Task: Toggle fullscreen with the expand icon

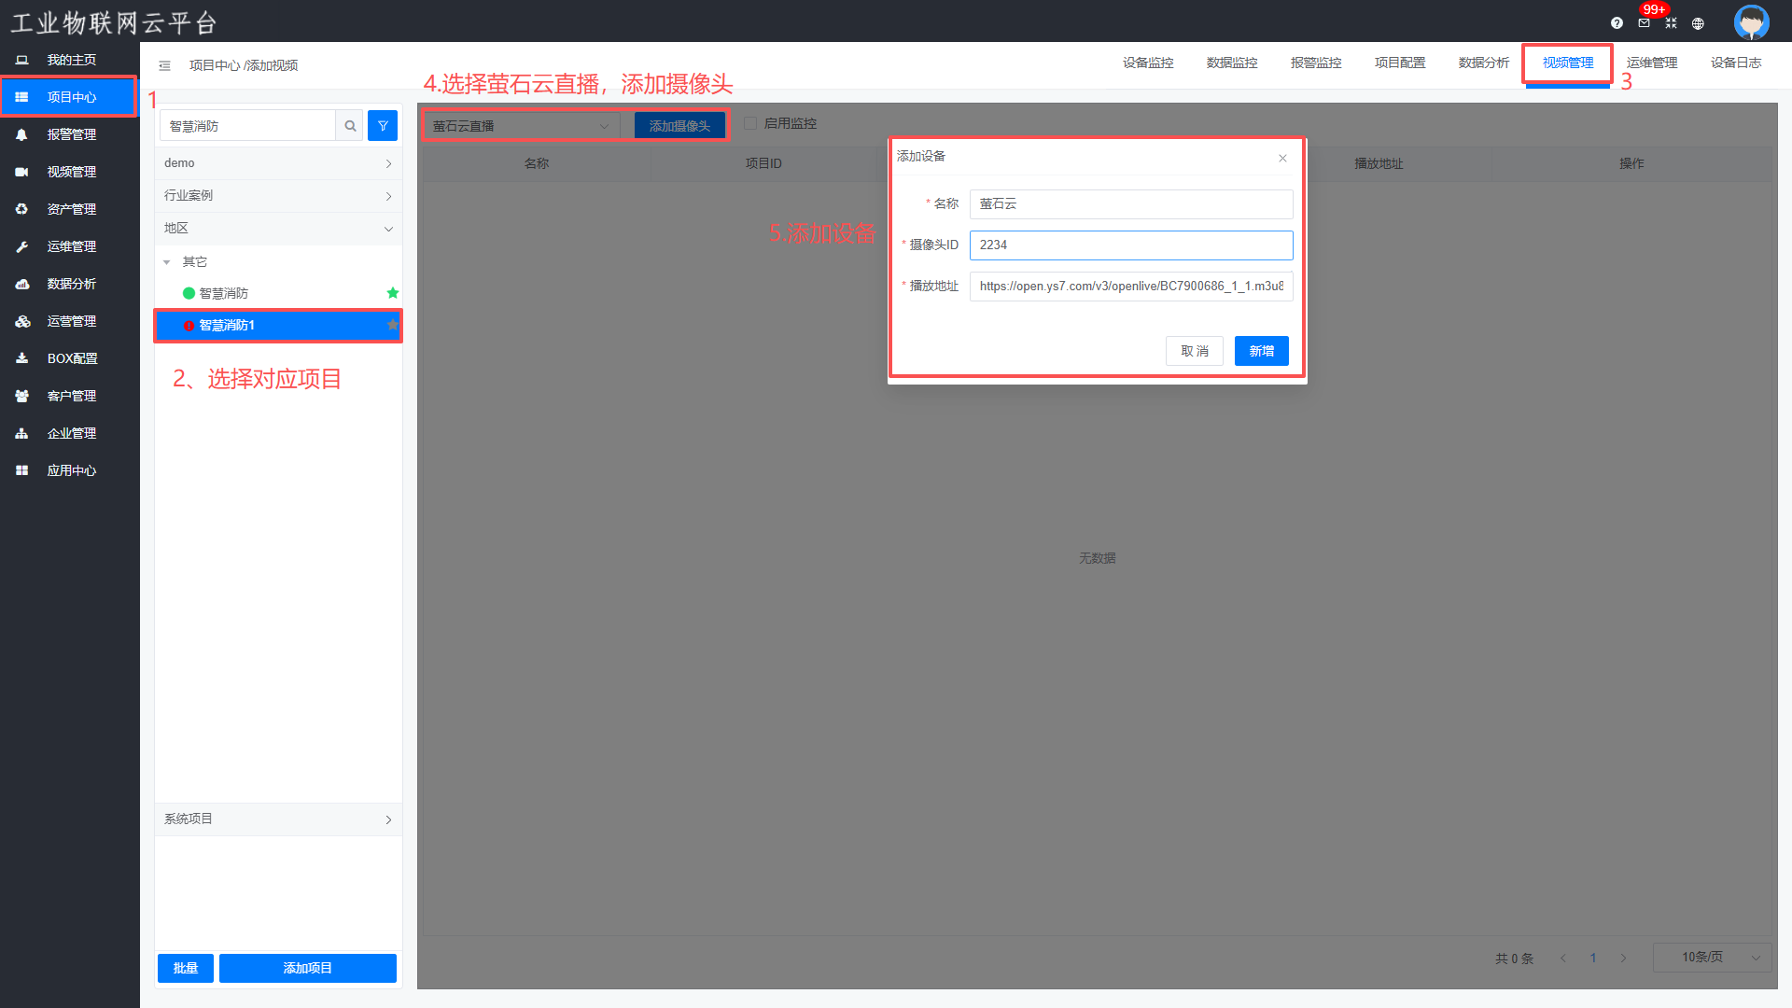Action: [x=1671, y=23]
